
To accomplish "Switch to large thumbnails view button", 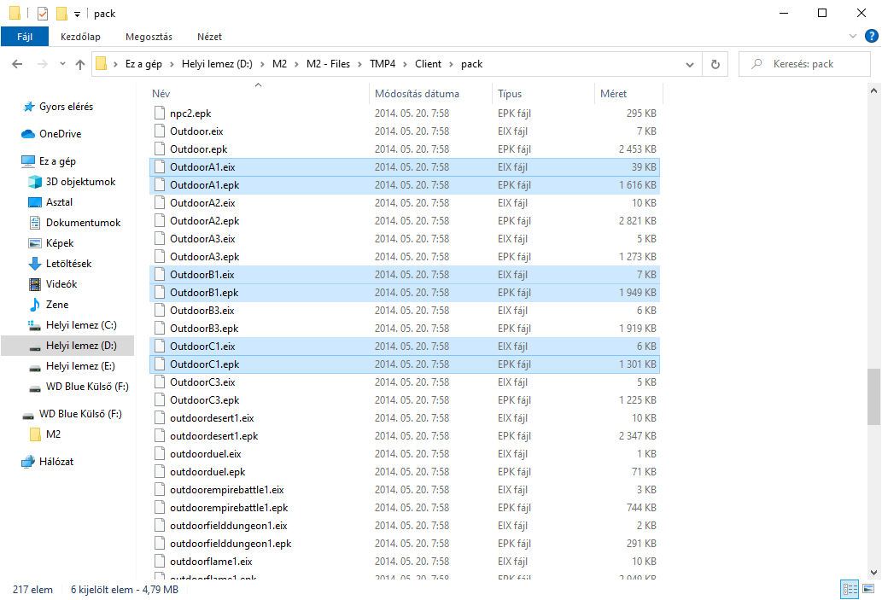I will pos(868,589).
